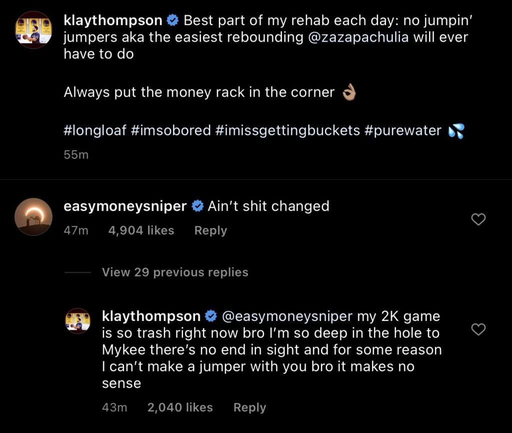The width and height of the screenshot is (512, 433).
Task: Open easymoneysniper's profile avatar
Action: (33, 216)
